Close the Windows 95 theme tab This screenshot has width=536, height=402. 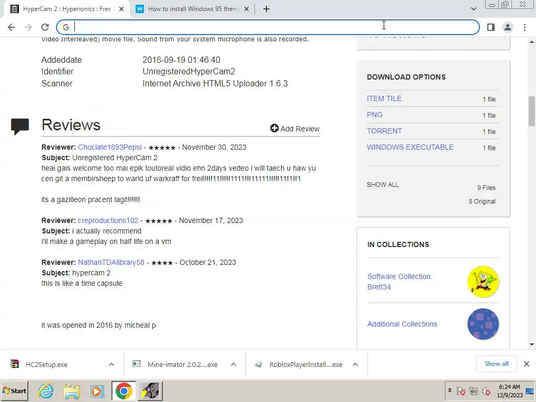pyautogui.click(x=246, y=9)
